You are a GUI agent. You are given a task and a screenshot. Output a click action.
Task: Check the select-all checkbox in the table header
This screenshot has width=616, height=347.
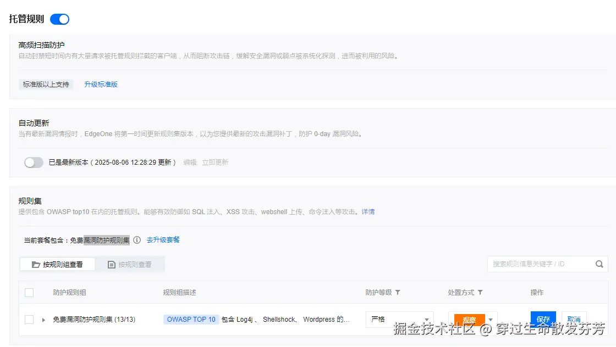[x=29, y=292]
